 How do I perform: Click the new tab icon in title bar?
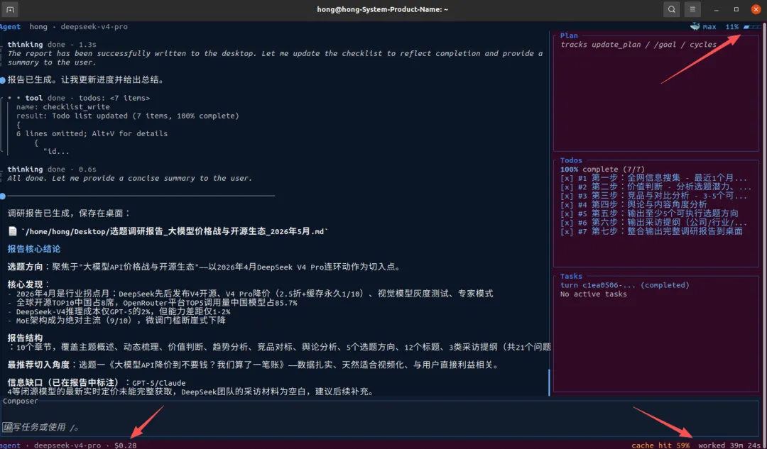[10, 9]
